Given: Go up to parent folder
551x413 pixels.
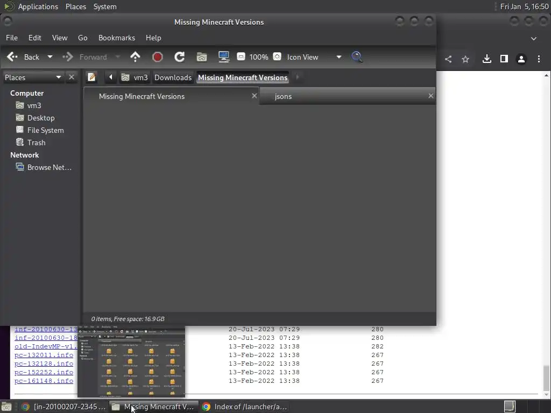Looking at the screenshot, I should coord(135,57).
